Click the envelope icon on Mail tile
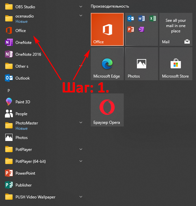The height and width of the screenshot is (206, 196). (x=187, y=42)
